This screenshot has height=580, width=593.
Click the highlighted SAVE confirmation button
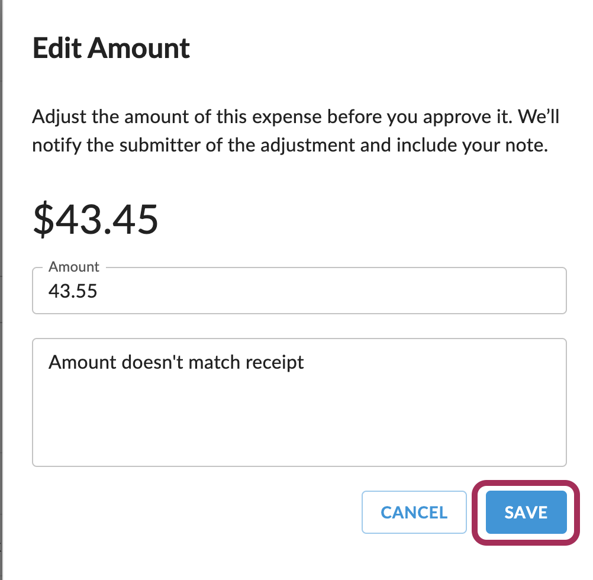(526, 512)
